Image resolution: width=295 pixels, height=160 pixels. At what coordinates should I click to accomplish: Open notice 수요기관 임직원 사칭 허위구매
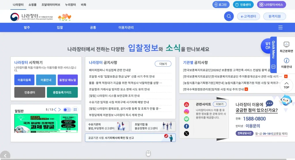[119, 102]
